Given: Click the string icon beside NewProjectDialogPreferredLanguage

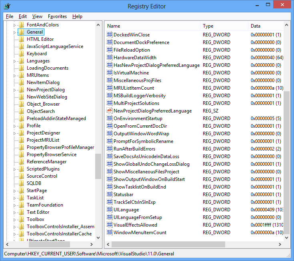Looking at the screenshot, I should coord(110,110).
